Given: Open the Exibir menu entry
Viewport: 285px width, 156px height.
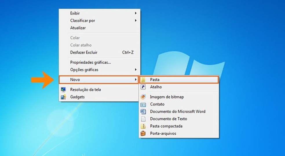Looking at the screenshot, I should point(99,13).
